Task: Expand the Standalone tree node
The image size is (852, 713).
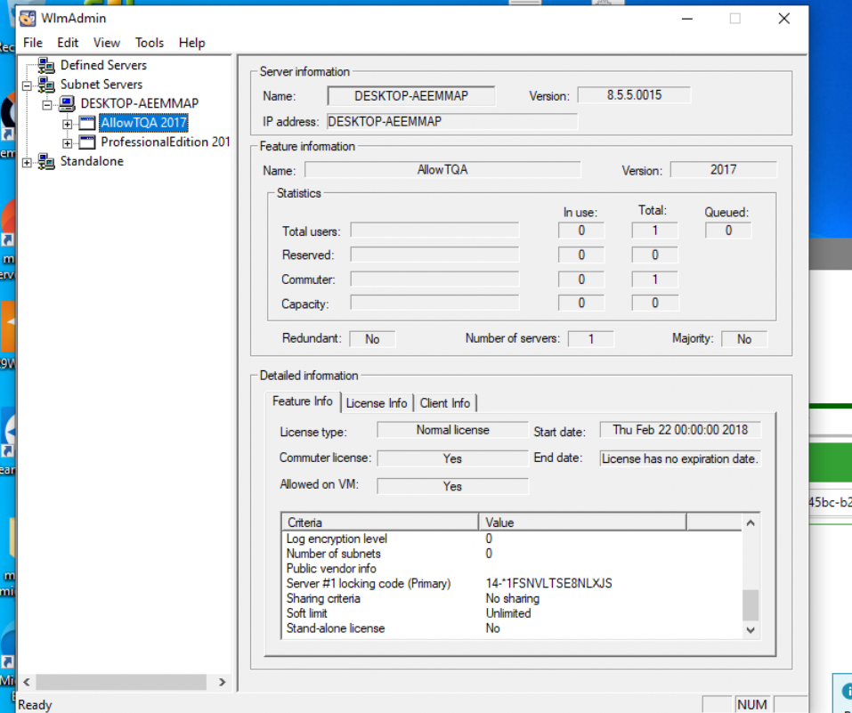Action: pos(27,163)
